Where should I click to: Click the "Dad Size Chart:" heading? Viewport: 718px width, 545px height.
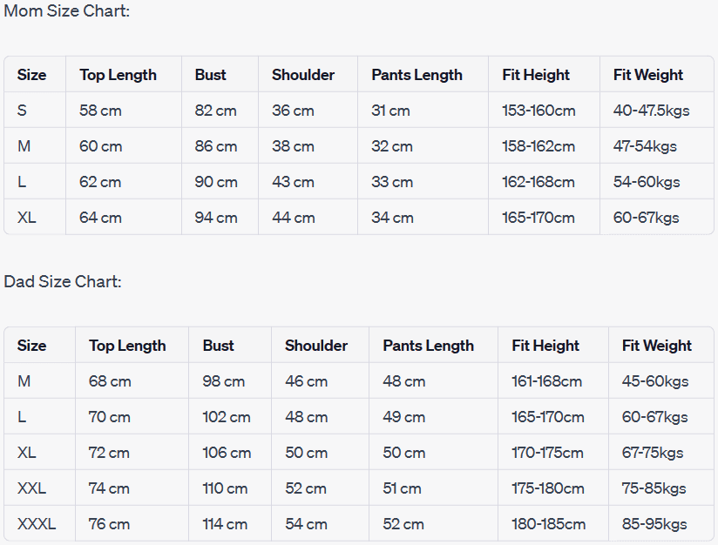(x=63, y=281)
